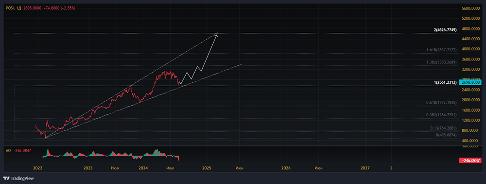The height and width of the screenshot is (184, 486).
Task: Click the +74.8000 (+2.85%) change value
Action: [x=60, y=8]
